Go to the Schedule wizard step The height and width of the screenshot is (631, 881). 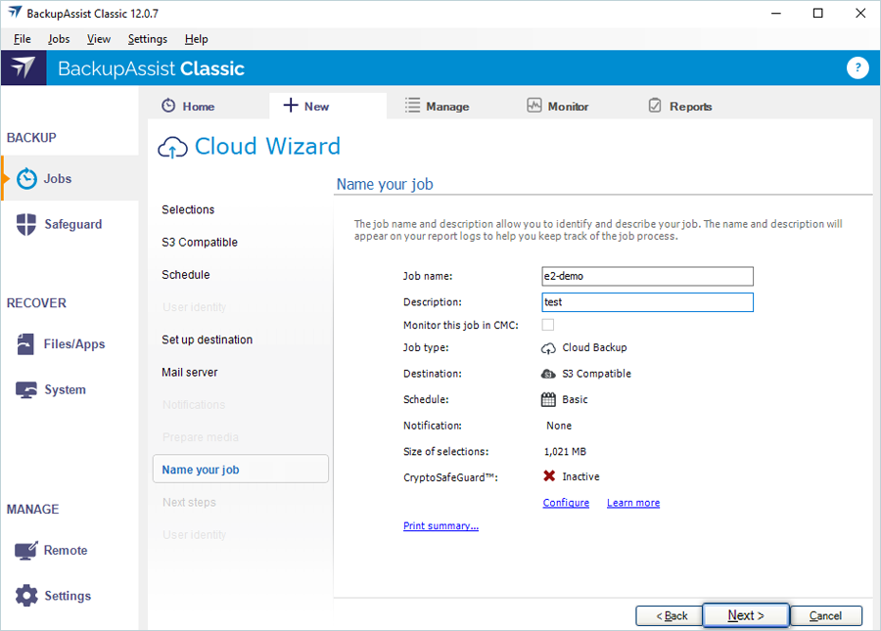tap(186, 275)
